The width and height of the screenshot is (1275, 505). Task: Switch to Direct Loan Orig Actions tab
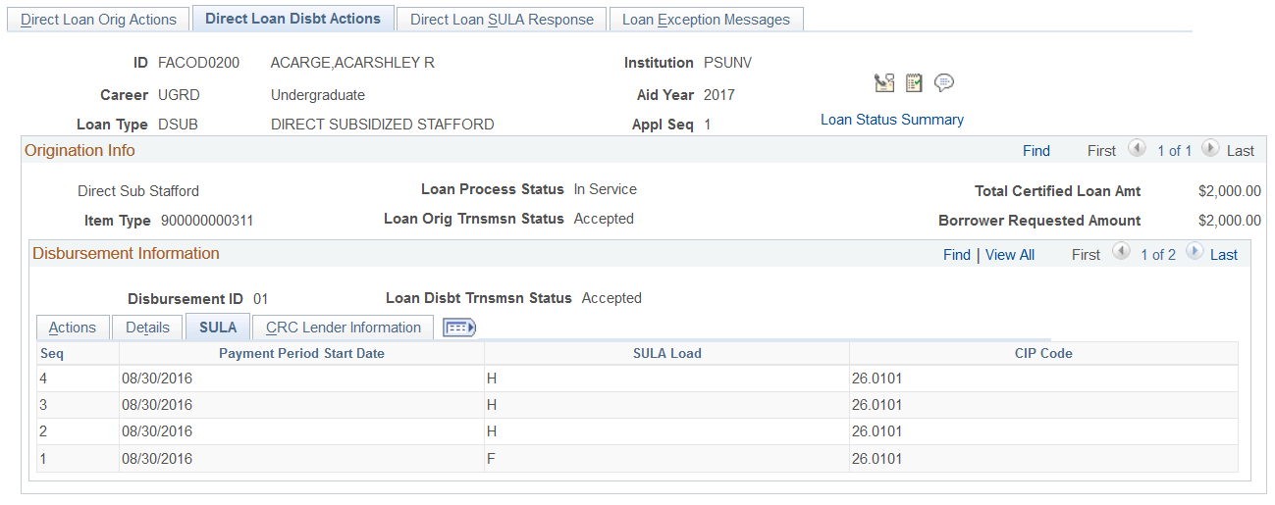(98, 20)
